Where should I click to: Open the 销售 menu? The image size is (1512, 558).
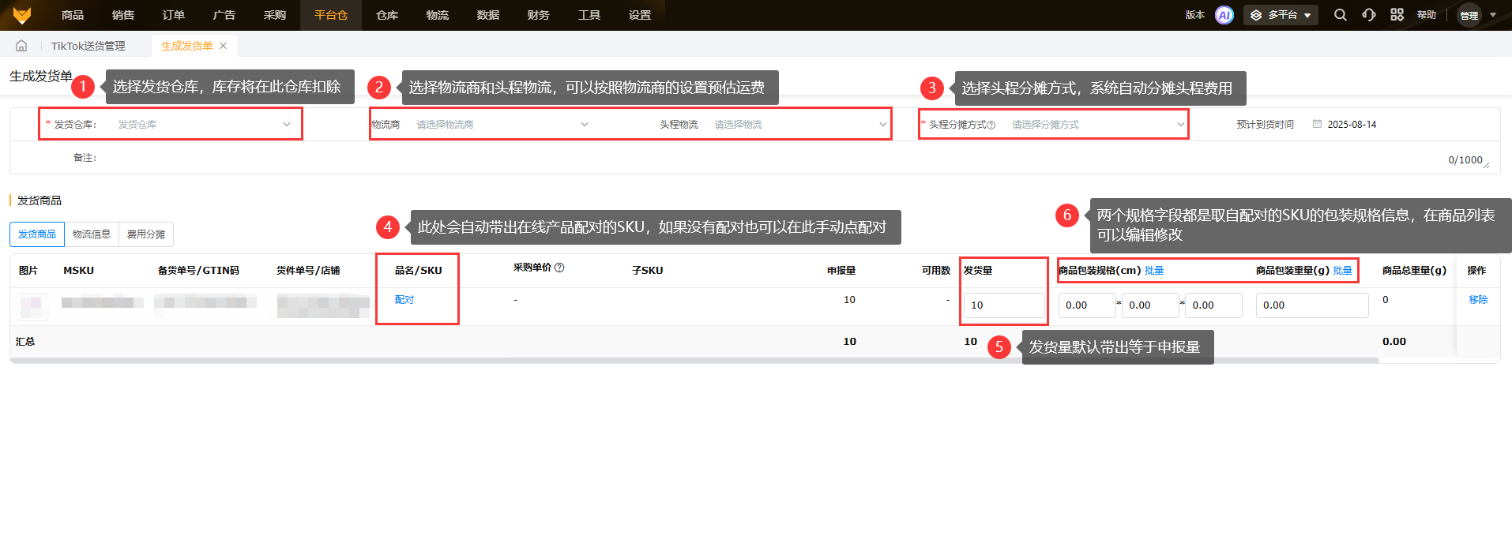click(123, 15)
